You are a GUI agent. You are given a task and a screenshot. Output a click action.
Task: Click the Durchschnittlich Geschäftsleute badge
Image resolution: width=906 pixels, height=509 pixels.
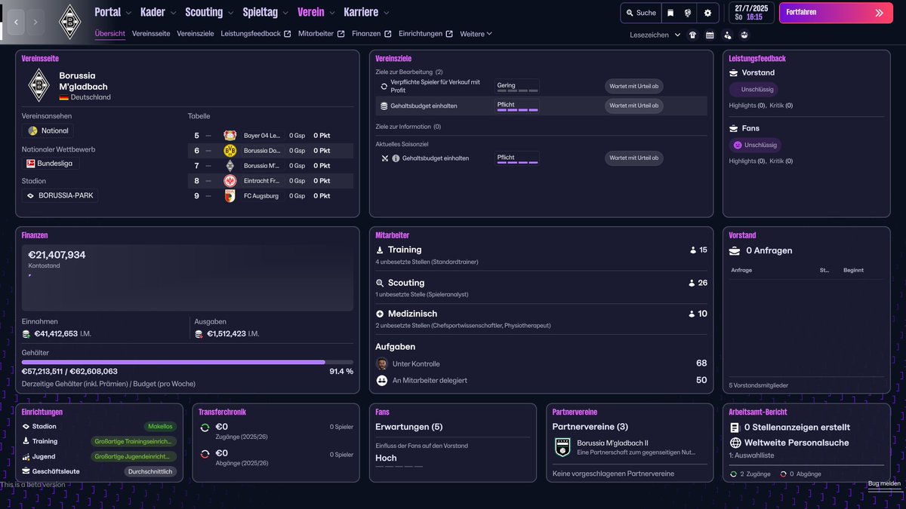tap(150, 471)
